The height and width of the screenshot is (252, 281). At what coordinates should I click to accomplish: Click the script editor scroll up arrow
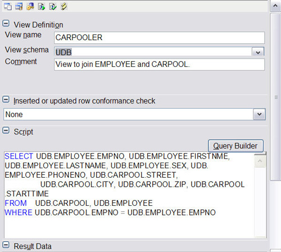260,161
